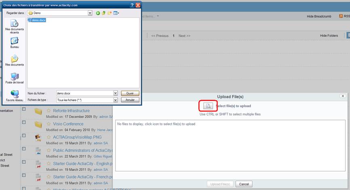Expand the Fichiers de type dropdown

(116, 99)
